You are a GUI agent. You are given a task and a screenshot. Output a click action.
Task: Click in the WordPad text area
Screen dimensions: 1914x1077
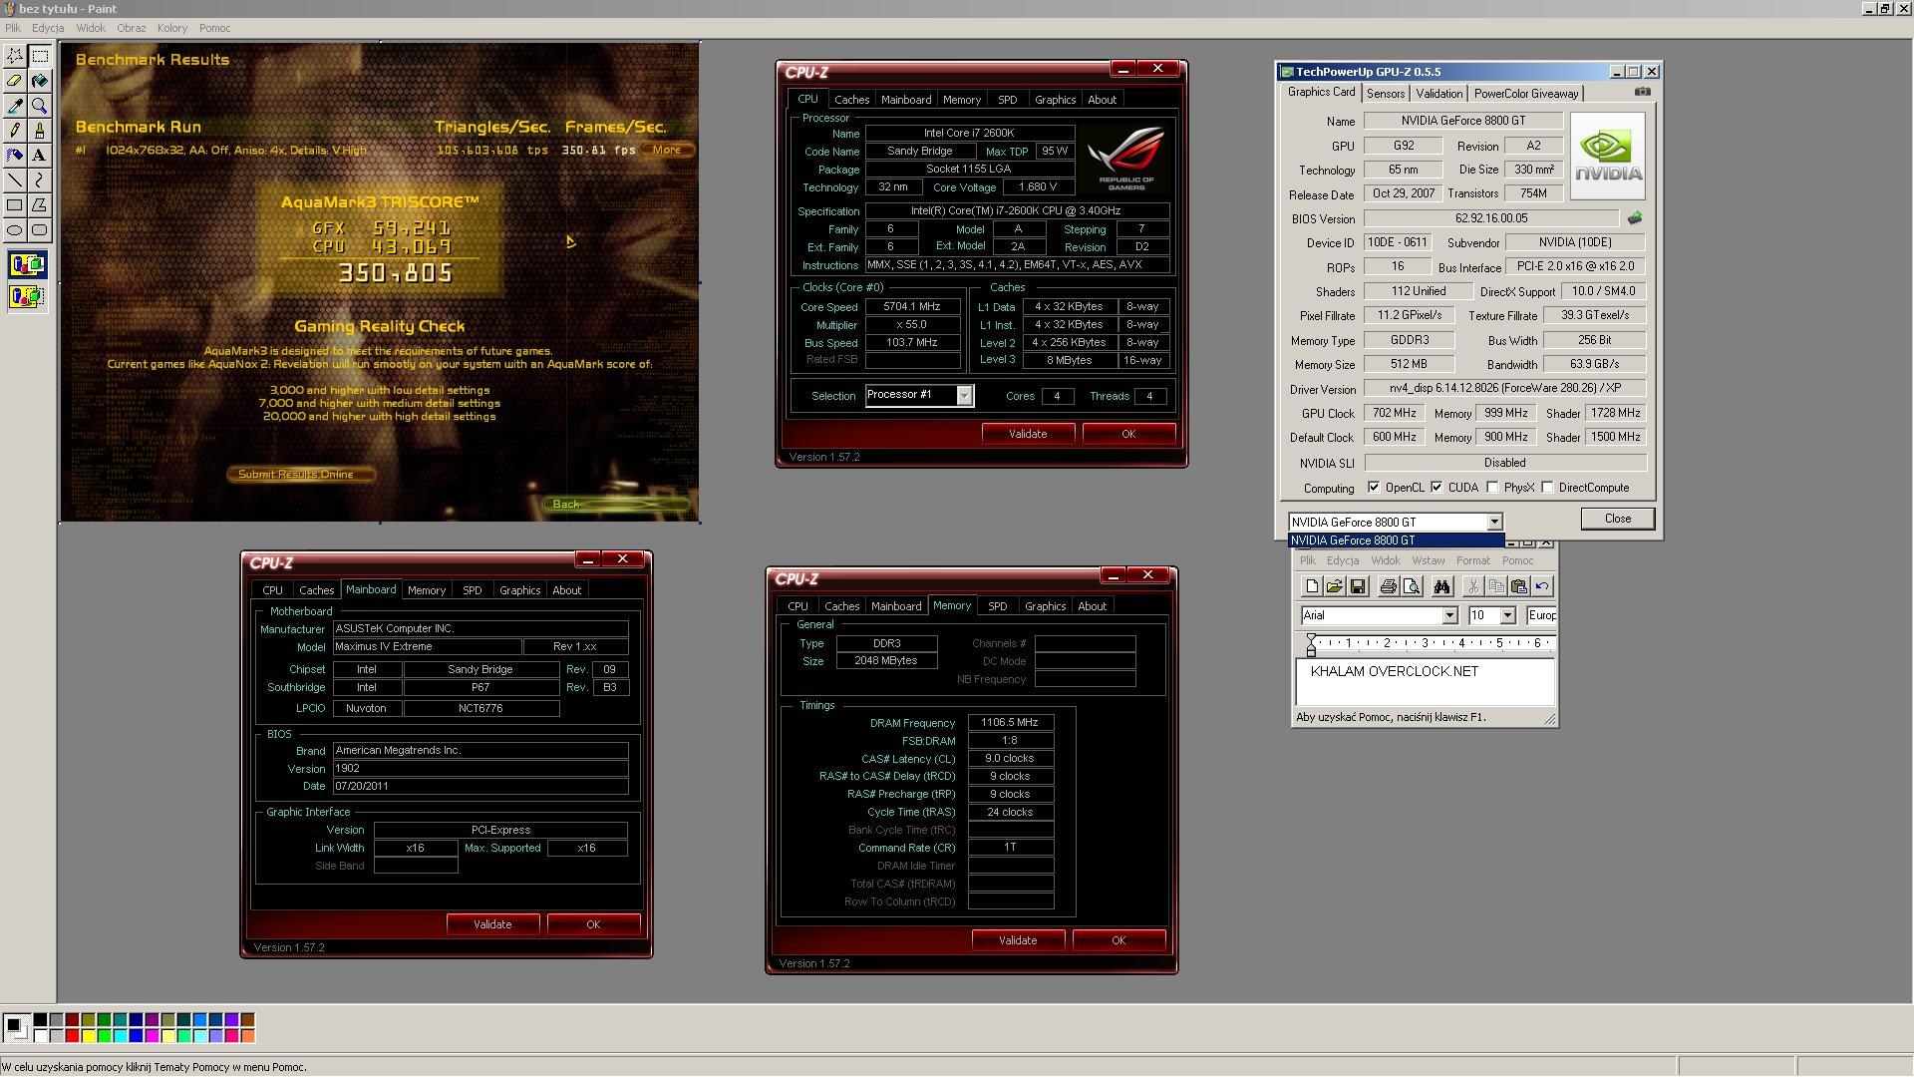click(x=1425, y=682)
